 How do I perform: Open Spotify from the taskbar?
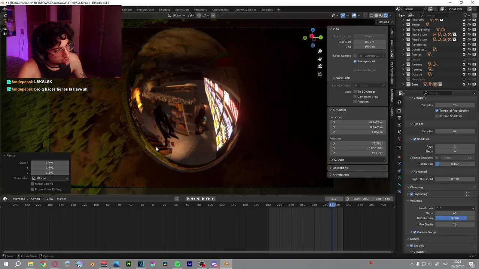tap(177, 264)
